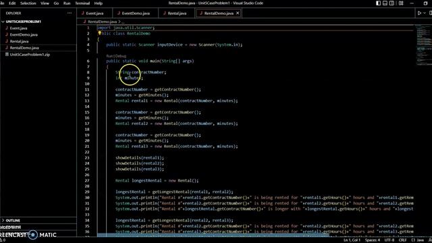
Task: Click line number 27 in gutter
Action: click(x=87, y=181)
